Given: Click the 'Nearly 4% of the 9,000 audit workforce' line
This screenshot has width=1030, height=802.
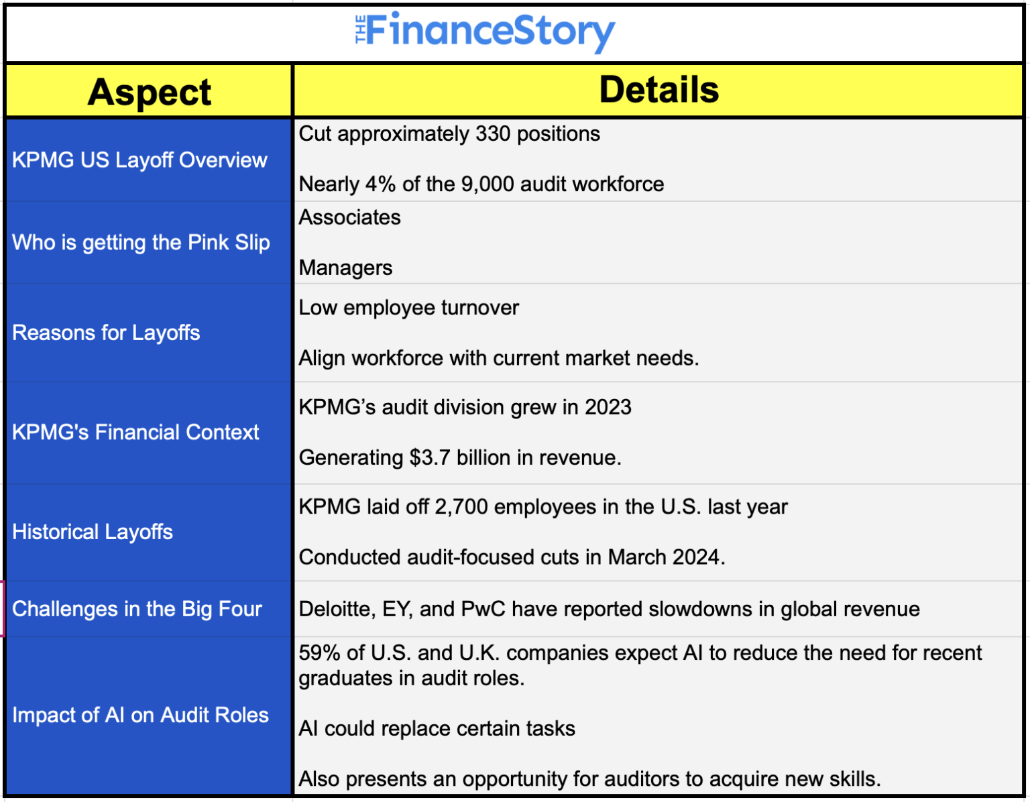Looking at the screenshot, I should tap(481, 184).
